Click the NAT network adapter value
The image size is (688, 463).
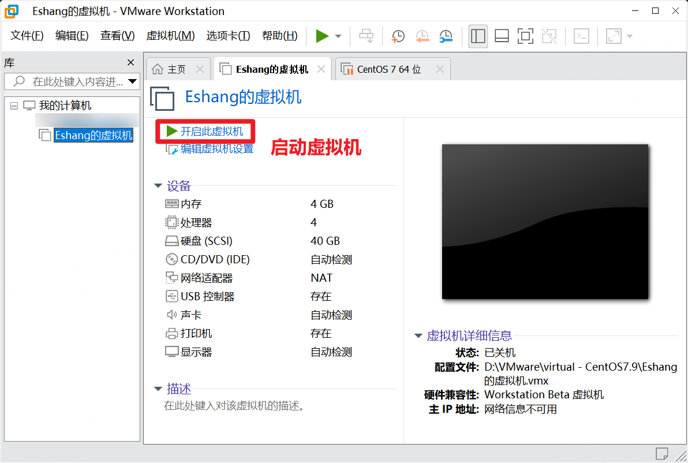(x=321, y=278)
